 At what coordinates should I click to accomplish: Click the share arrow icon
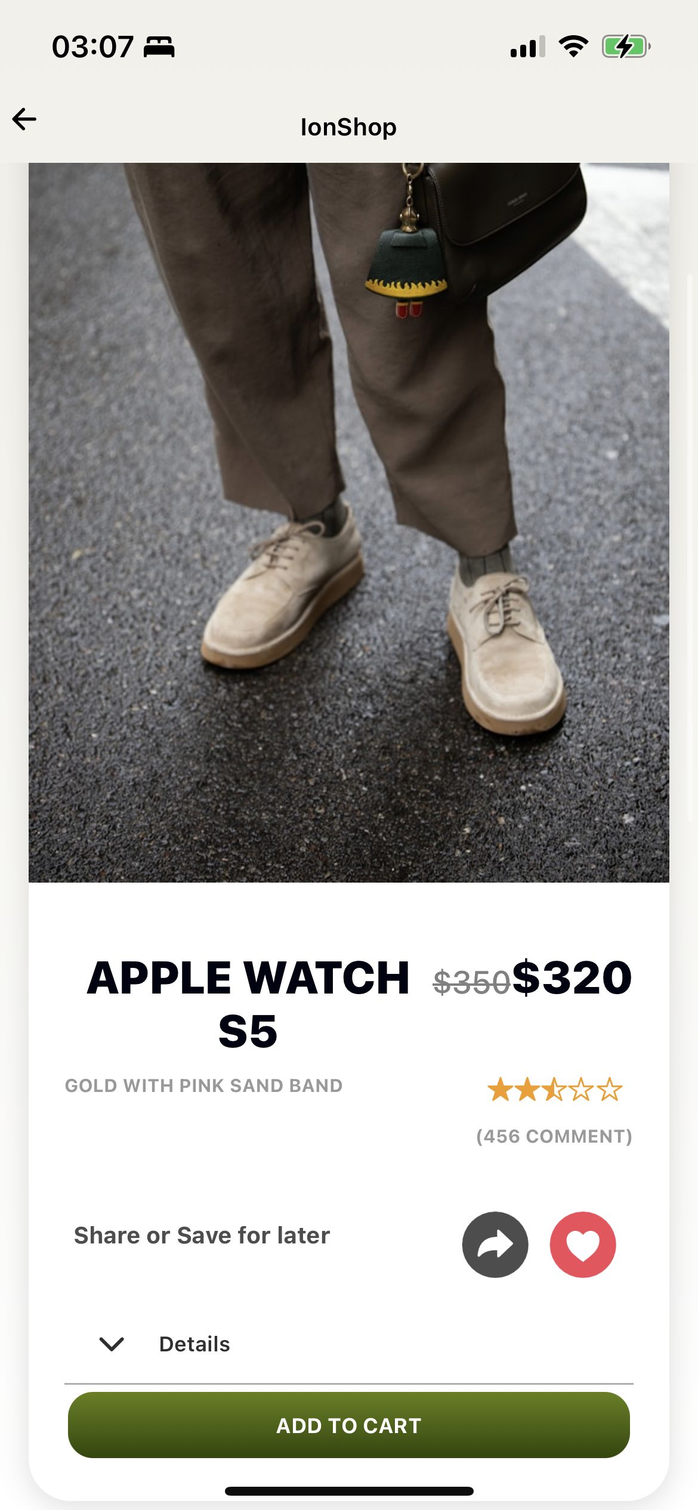point(495,1245)
